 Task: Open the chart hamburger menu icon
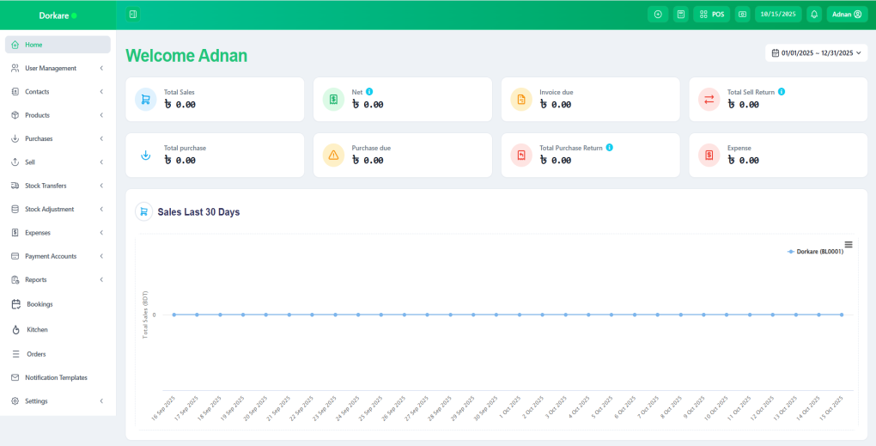(x=849, y=244)
